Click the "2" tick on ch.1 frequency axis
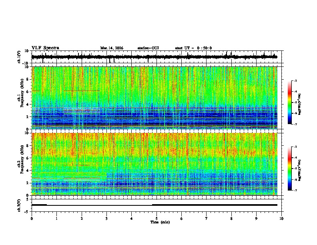This screenshot has width=317, height=245. coord(28,116)
